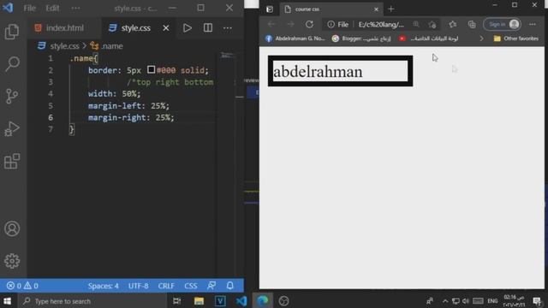Open browser tab actions menu icon
Image resolution: width=548 pixels, height=308 pixels.
point(270,9)
